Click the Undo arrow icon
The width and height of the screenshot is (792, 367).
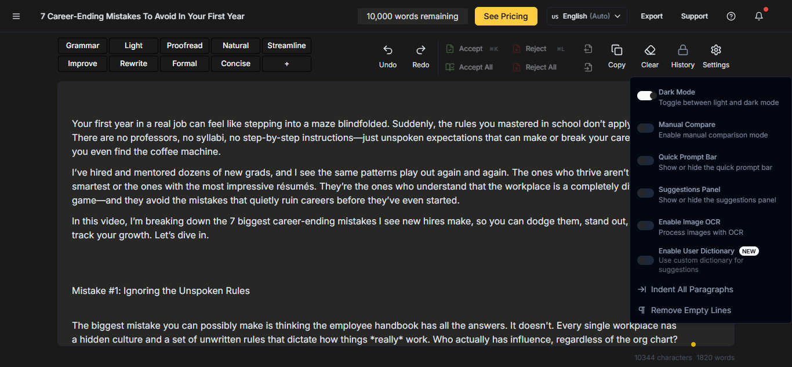pyautogui.click(x=388, y=50)
